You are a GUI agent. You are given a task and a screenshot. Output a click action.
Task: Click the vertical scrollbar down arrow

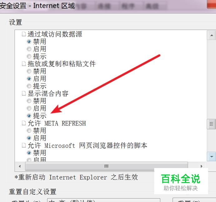pyautogui.click(x=212, y=156)
